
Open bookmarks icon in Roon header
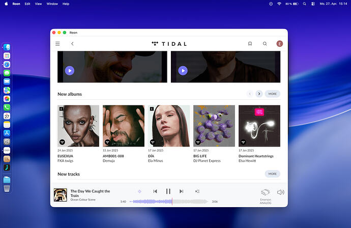click(x=250, y=44)
